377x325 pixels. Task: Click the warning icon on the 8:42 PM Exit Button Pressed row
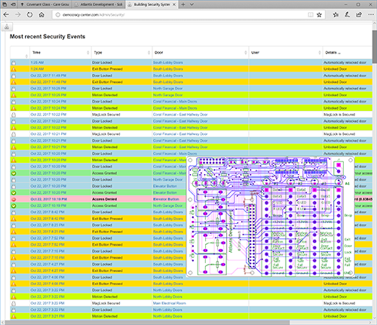(x=14, y=219)
